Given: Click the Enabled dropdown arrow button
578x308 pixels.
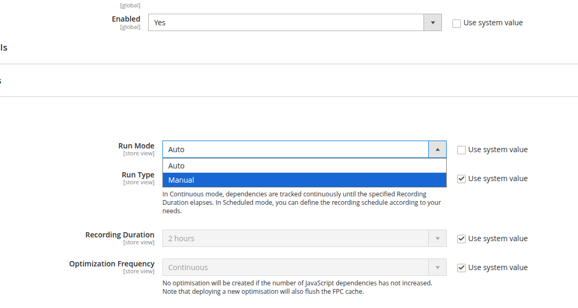Looking at the screenshot, I should pos(433,23).
